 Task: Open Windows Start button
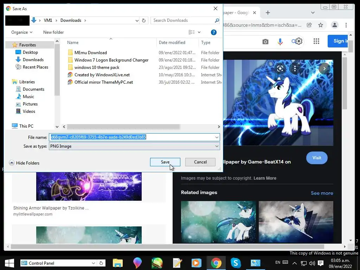9,263
